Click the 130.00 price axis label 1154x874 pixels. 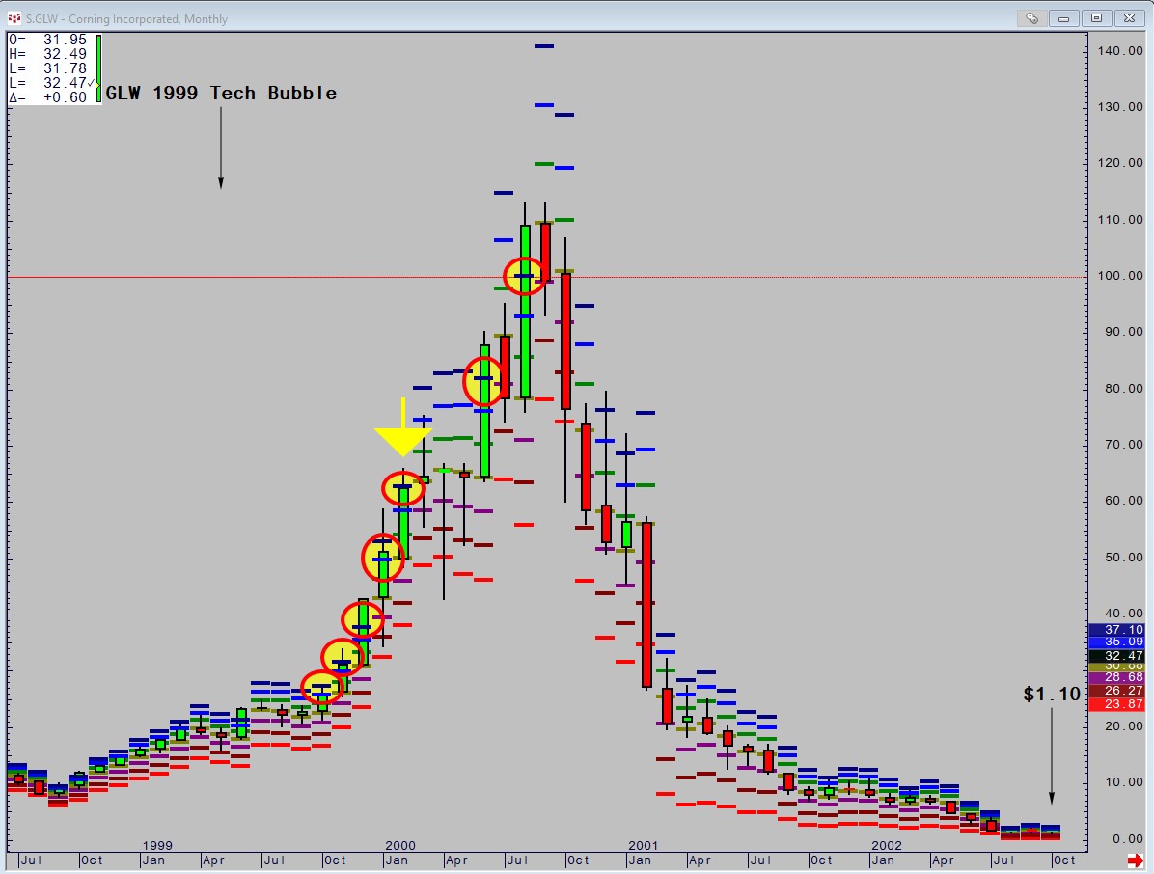1120,107
